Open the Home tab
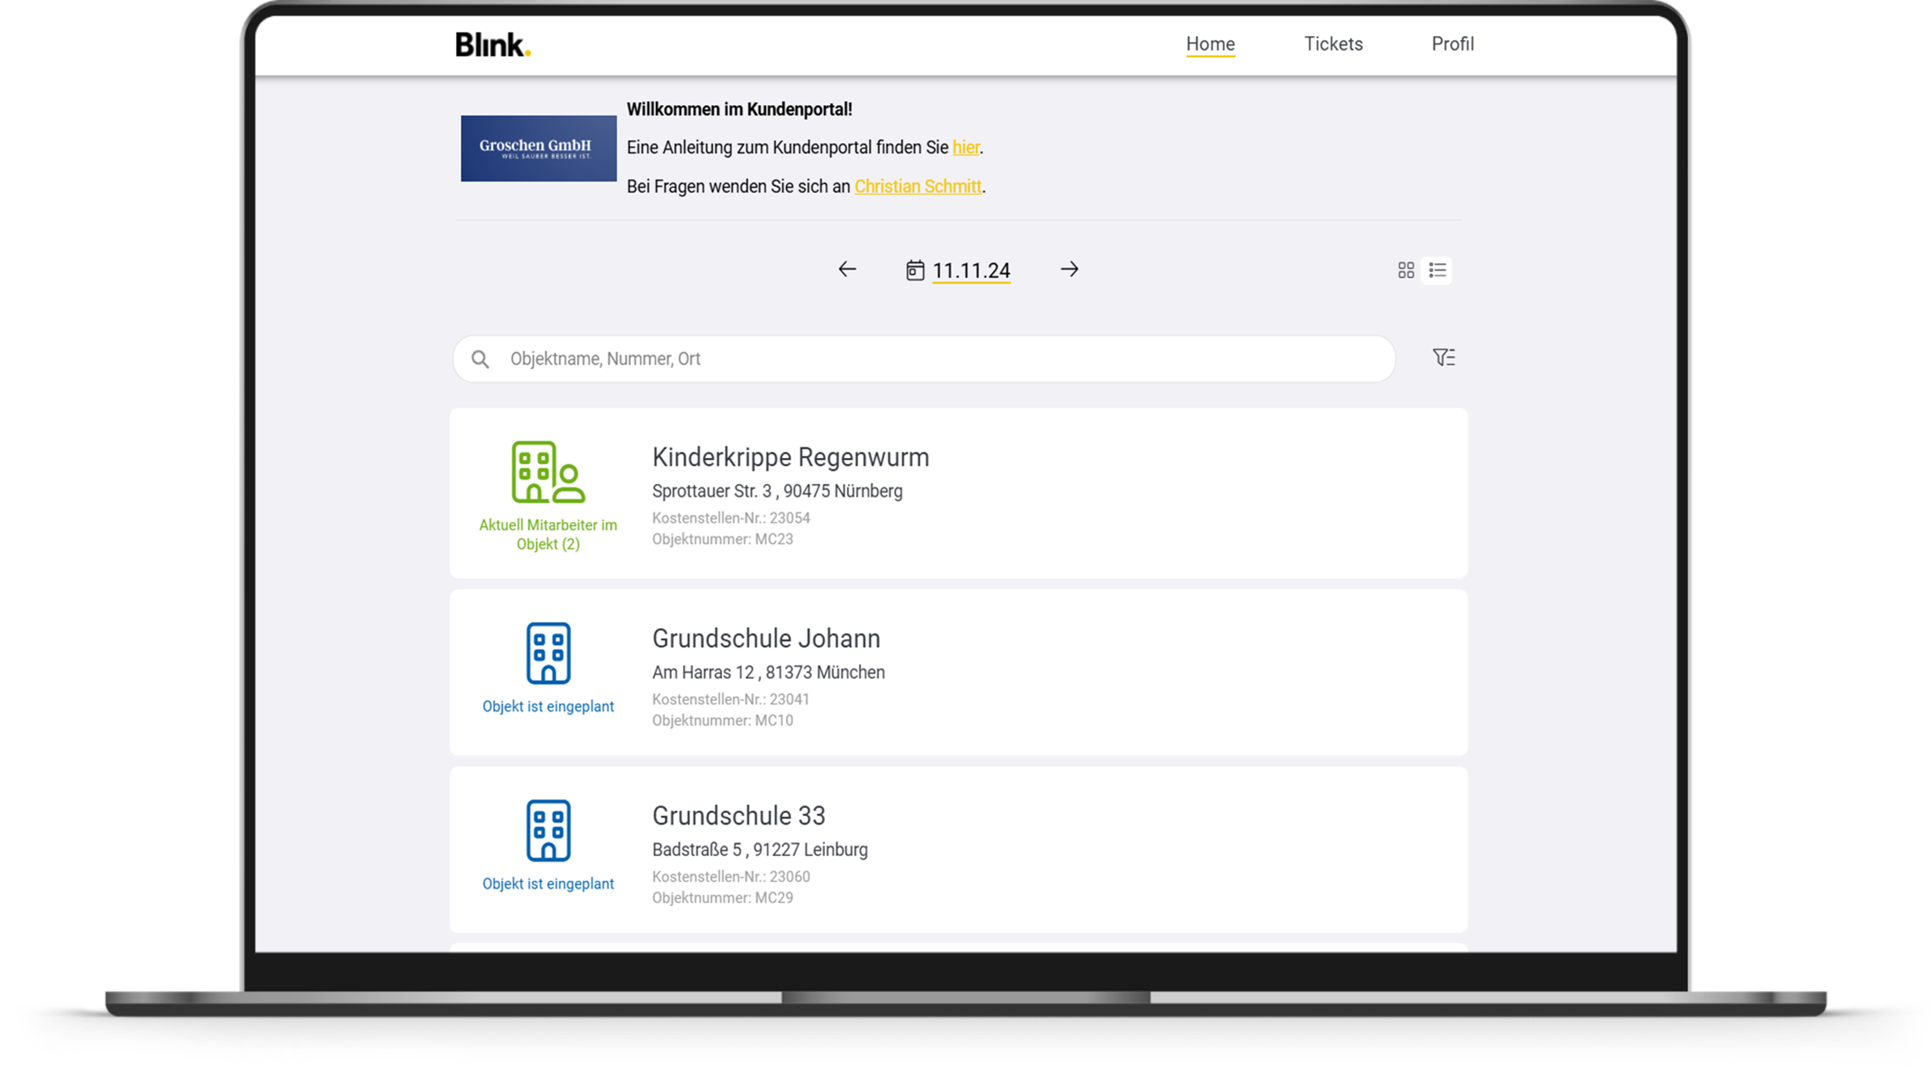Image resolution: width=1931 pixels, height=1071 pixels. pyautogui.click(x=1210, y=44)
